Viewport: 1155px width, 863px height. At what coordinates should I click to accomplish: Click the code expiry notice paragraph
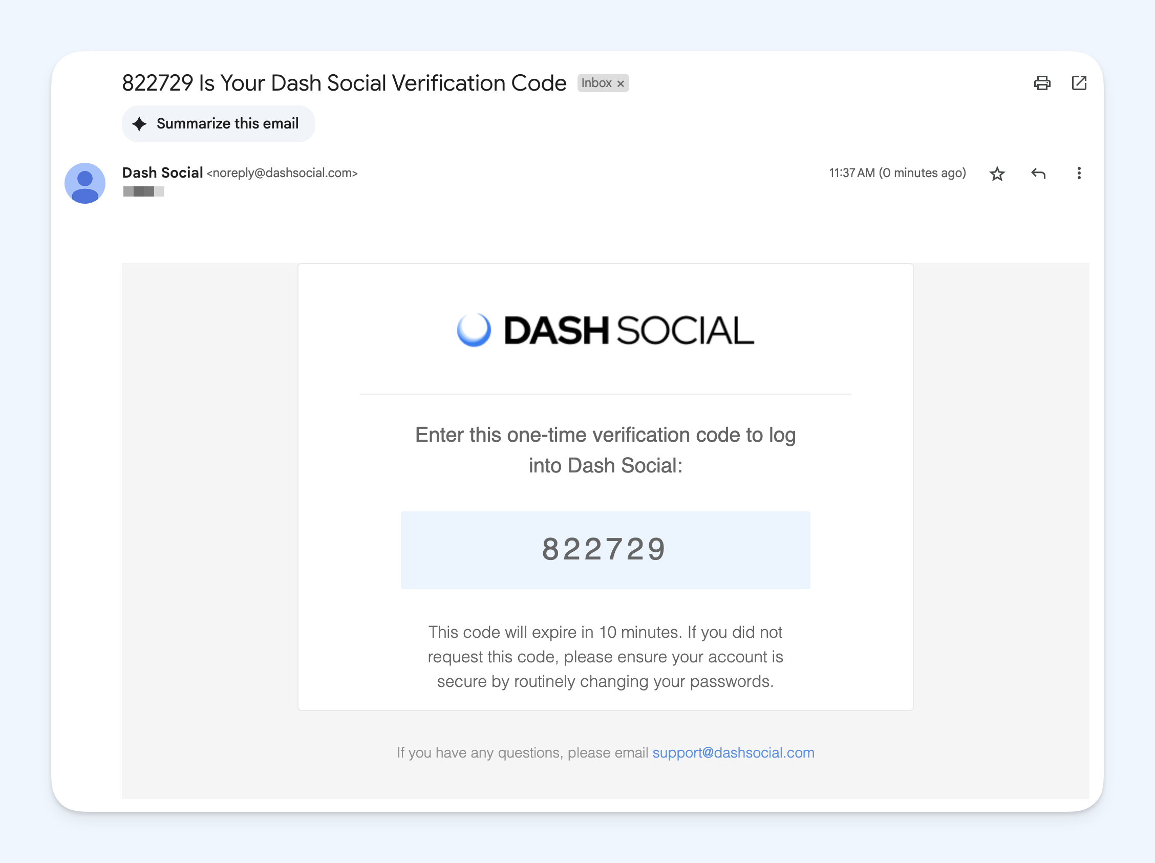(x=605, y=656)
